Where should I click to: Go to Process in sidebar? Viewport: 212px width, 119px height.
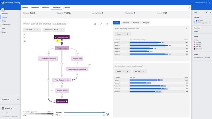[4, 17]
